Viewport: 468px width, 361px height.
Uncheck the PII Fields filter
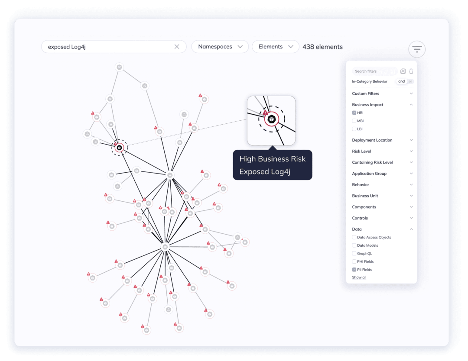tap(354, 269)
